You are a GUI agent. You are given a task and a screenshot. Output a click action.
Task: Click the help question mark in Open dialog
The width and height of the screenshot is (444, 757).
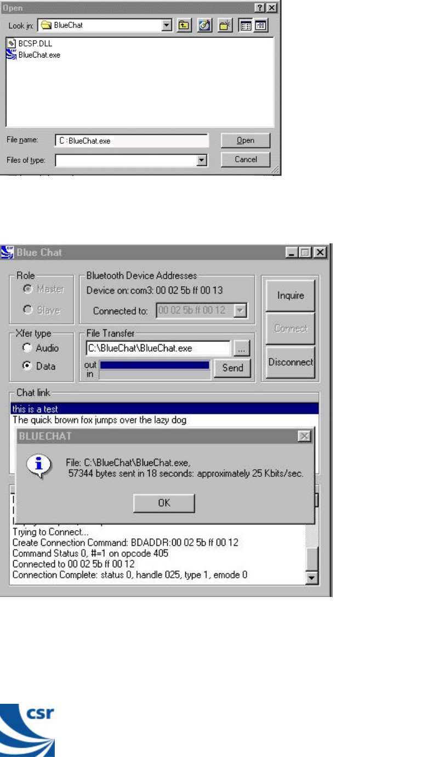(260, 8)
